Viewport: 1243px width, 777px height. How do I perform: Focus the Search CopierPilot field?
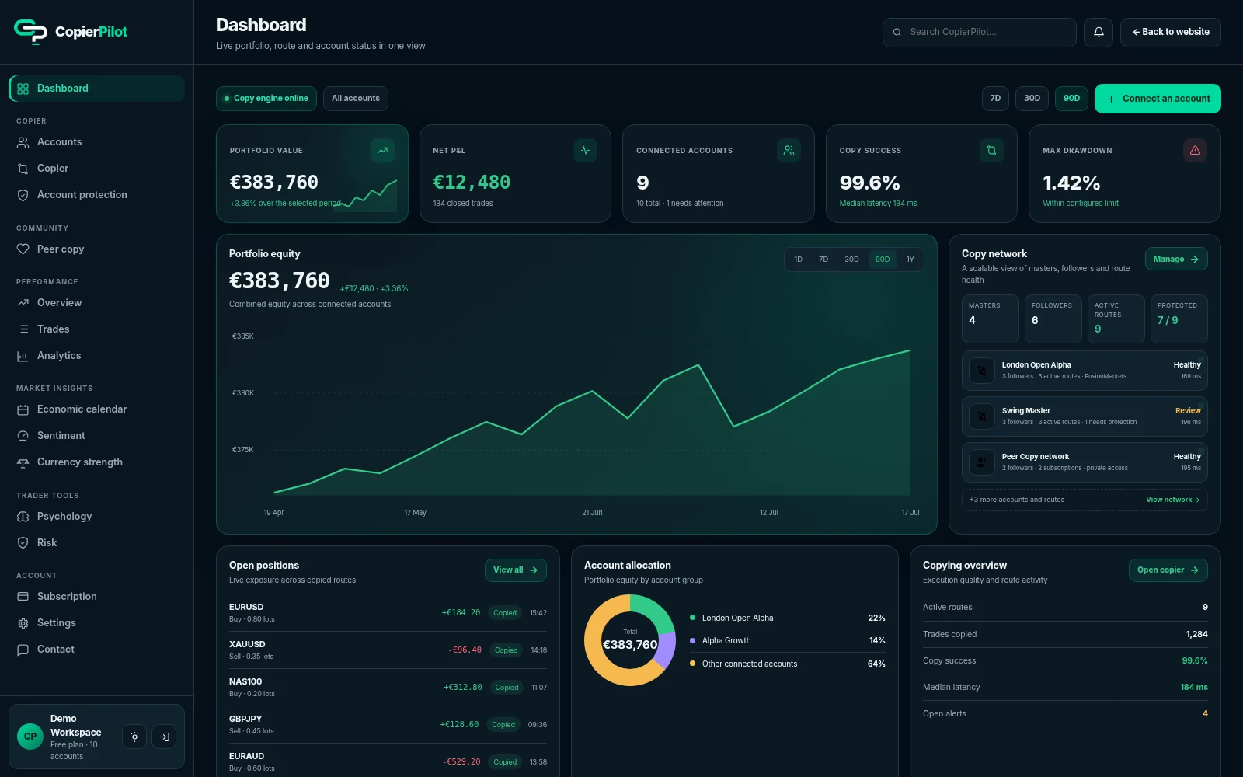tap(980, 33)
